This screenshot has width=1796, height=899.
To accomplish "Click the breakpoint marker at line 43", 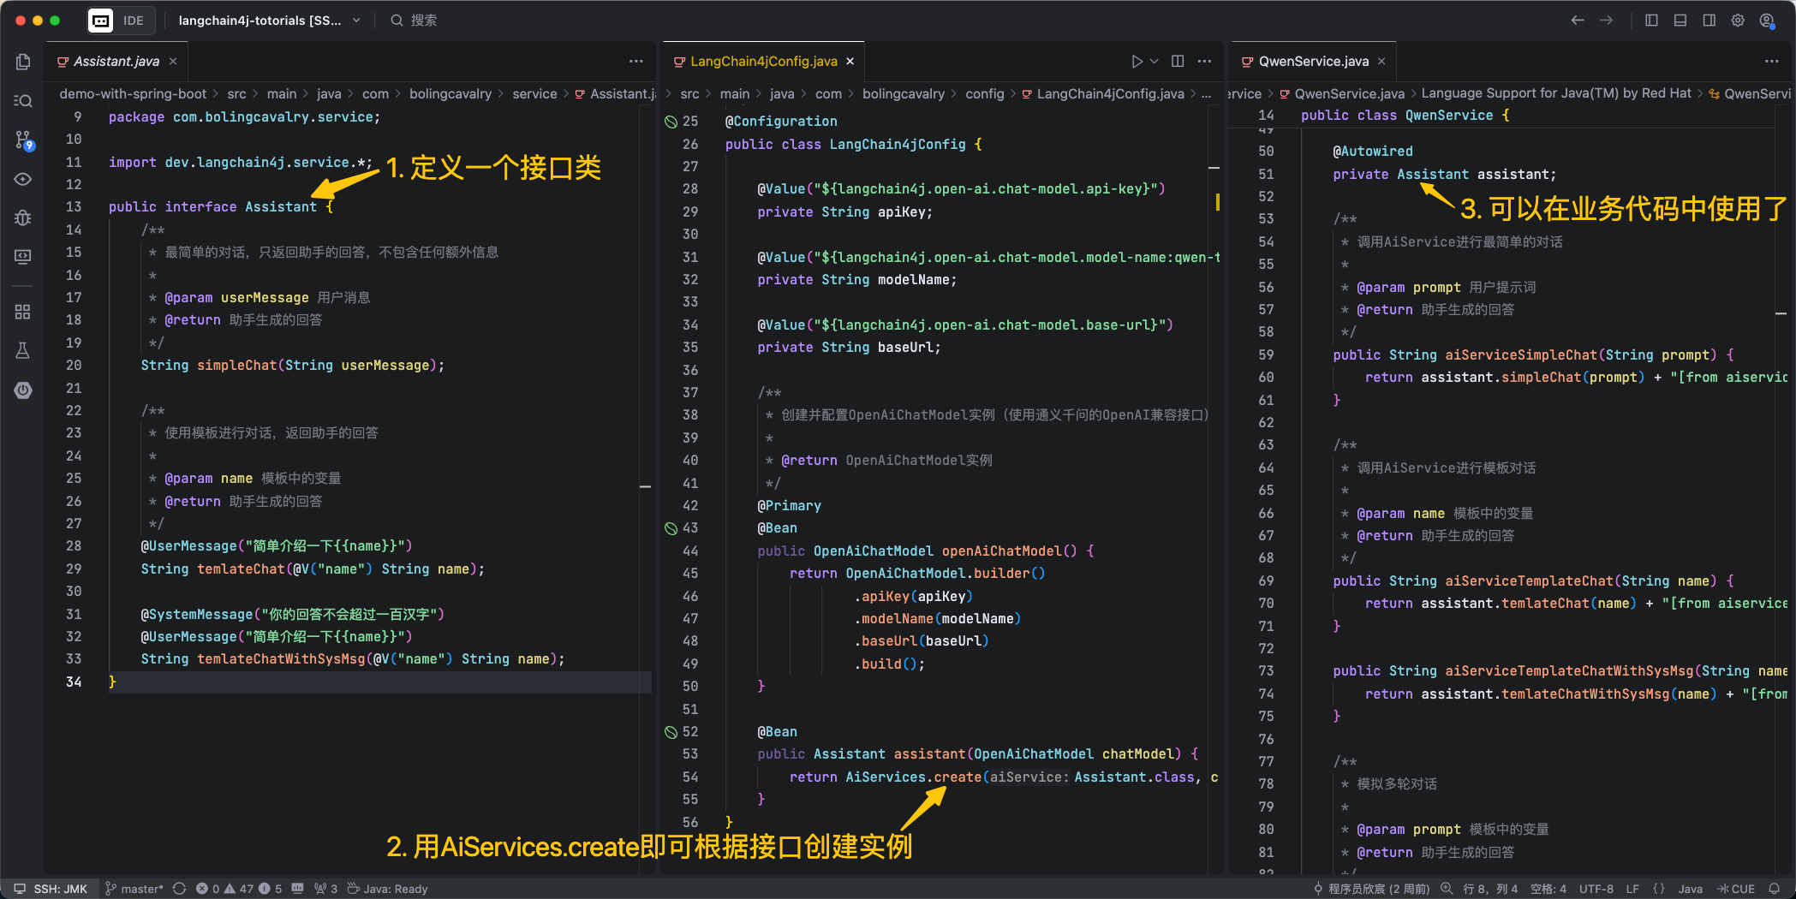I will (671, 528).
